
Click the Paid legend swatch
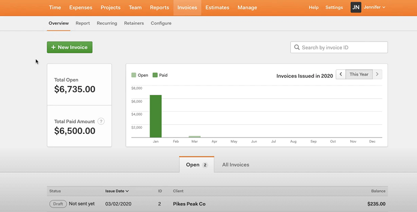tap(155, 75)
